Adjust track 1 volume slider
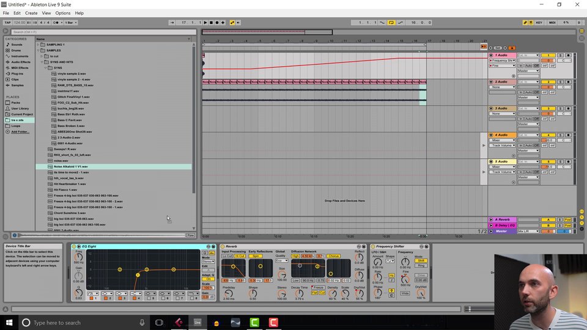 pos(548,61)
